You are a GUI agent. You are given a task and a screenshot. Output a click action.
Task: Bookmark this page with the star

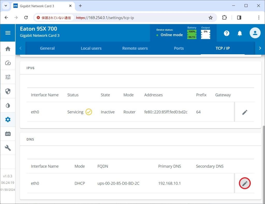click(x=211, y=18)
